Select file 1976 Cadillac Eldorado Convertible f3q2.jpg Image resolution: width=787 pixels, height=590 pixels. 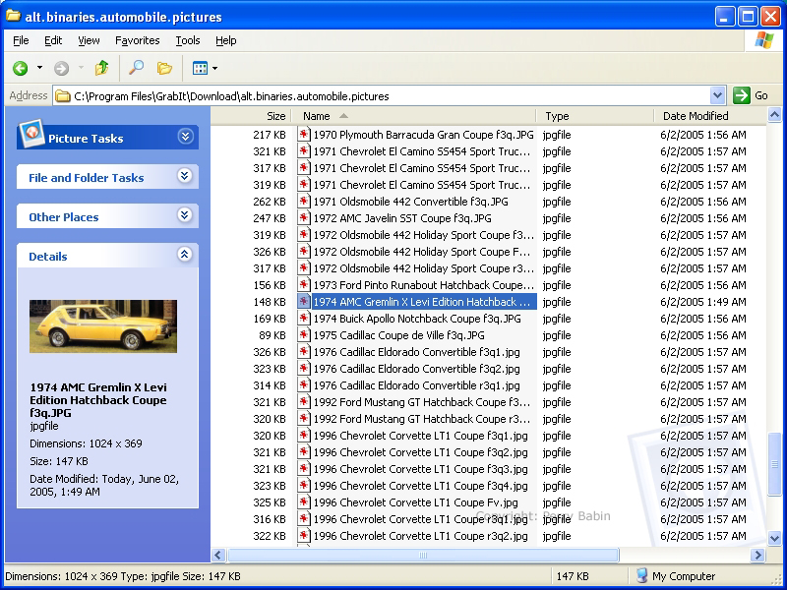tap(416, 369)
